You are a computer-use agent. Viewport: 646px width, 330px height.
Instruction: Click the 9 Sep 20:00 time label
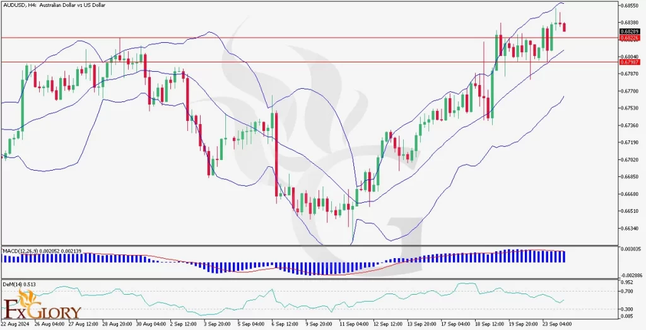point(320,324)
